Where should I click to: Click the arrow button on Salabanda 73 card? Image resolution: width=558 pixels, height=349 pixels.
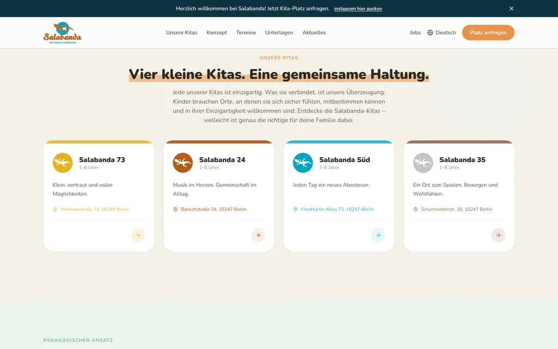pos(138,235)
